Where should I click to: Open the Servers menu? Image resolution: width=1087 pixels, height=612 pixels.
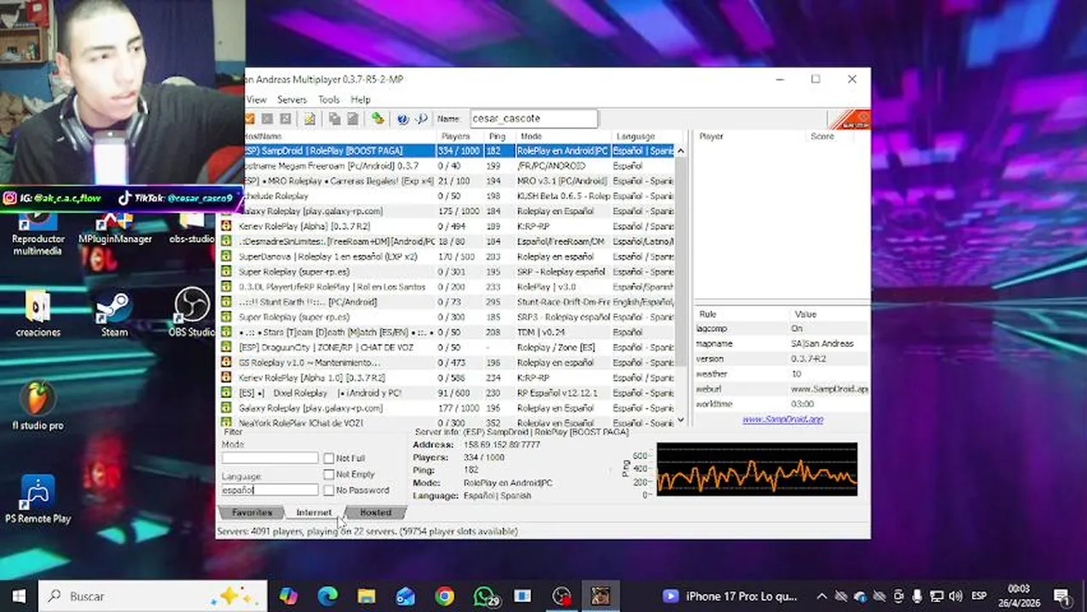[292, 99]
